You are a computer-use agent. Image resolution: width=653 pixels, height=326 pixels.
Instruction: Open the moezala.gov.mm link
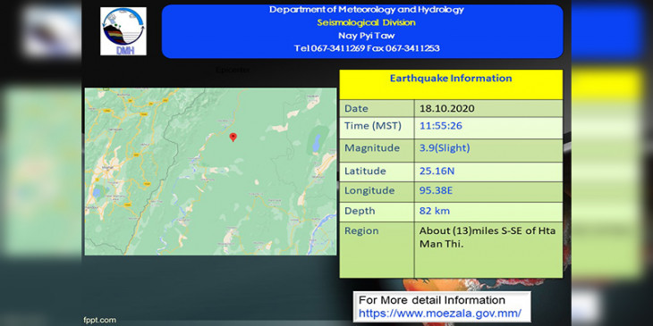[x=439, y=313]
